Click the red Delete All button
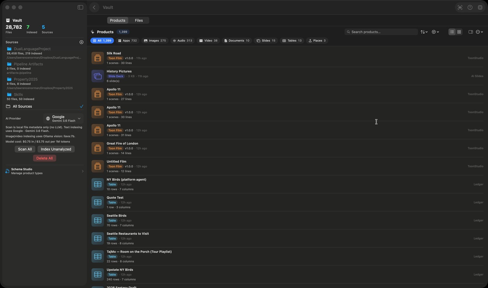The image size is (488, 288). (45, 158)
